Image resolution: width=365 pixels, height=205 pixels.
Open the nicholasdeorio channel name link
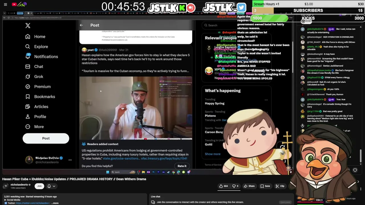pyautogui.click(x=19, y=185)
